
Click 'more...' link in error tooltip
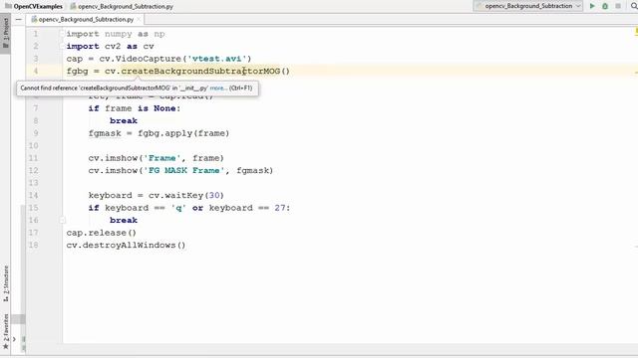[x=217, y=89]
